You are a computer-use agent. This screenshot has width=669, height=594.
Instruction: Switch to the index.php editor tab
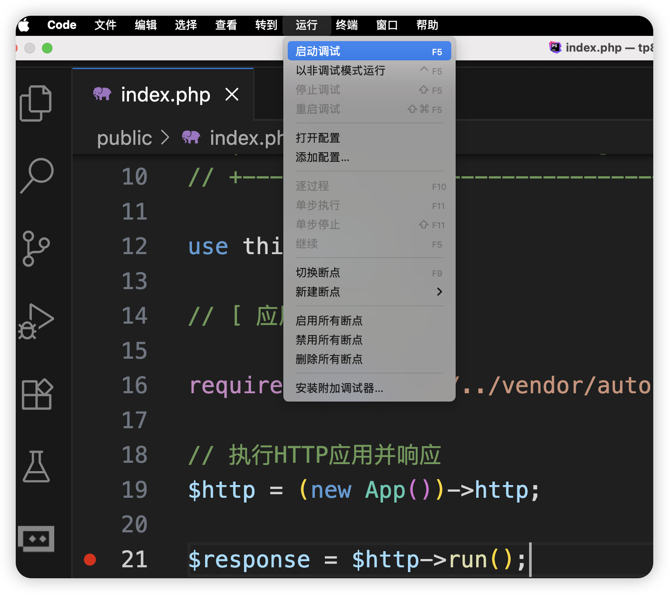coord(165,94)
